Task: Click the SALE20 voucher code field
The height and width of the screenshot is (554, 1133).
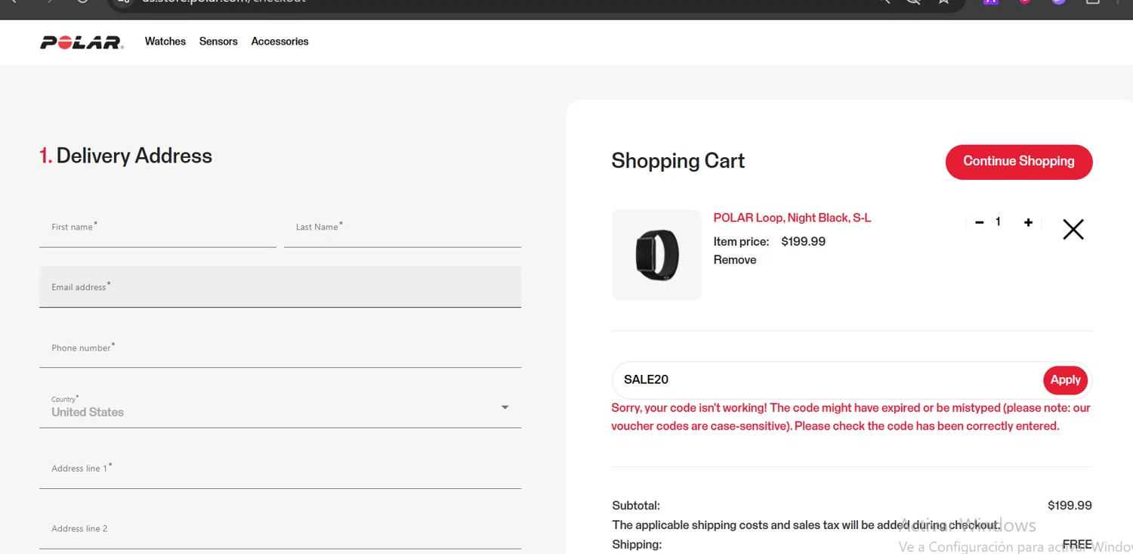Action: (x=827, y=380)
